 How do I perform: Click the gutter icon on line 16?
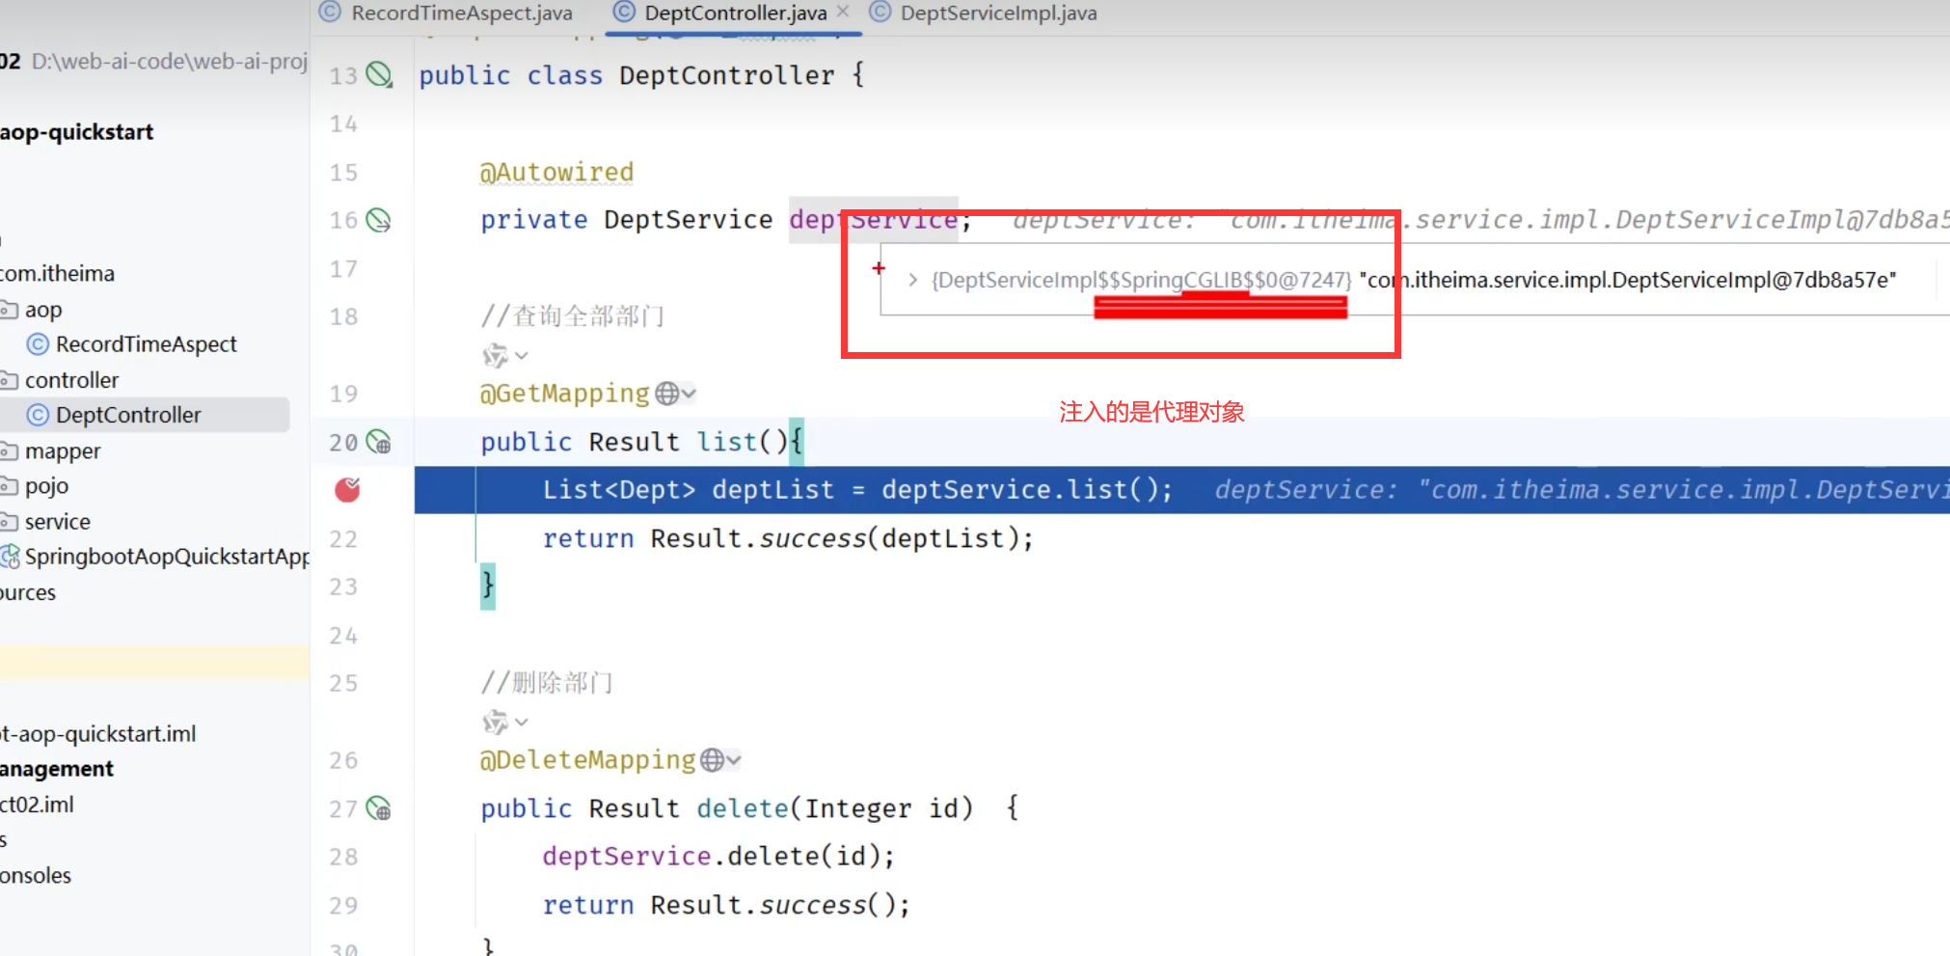pyautogui.click(x=379, y=221)
